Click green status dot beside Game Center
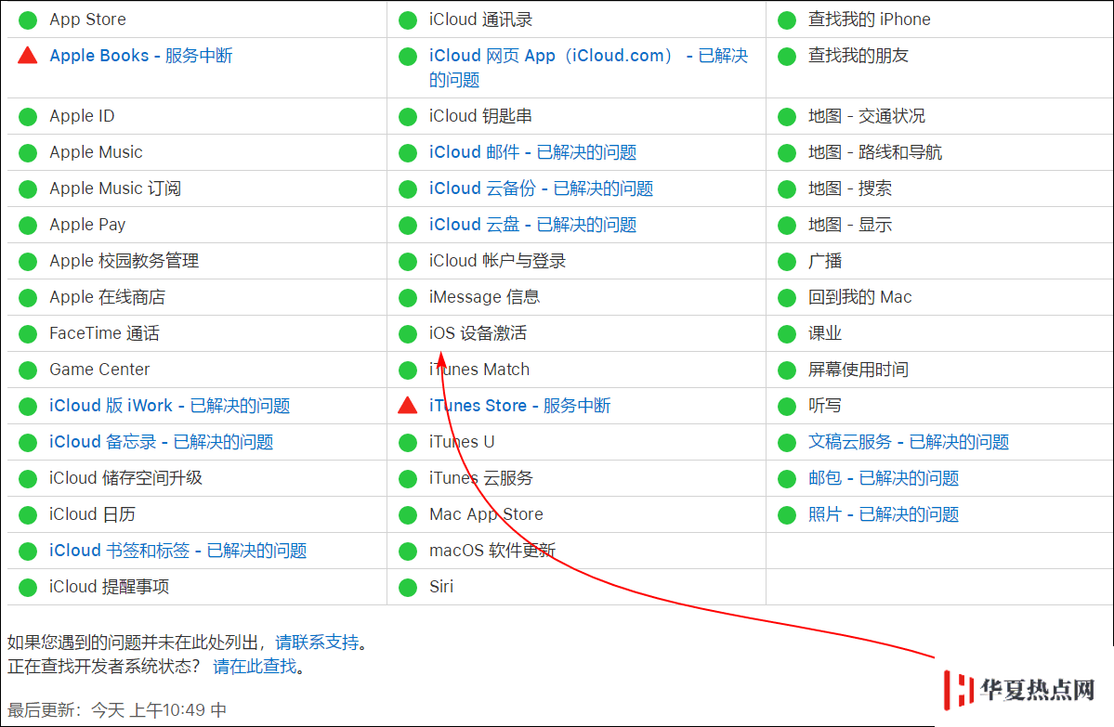Image resolution: width=1114 pixels, height=727 pixels. [x=28, y=370]
